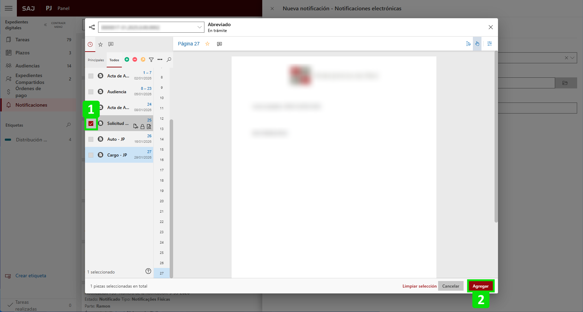Mark Página 27 with the star
Image resolution: width=583 pixels, height=312 pixels.
[x=208, y=44]
